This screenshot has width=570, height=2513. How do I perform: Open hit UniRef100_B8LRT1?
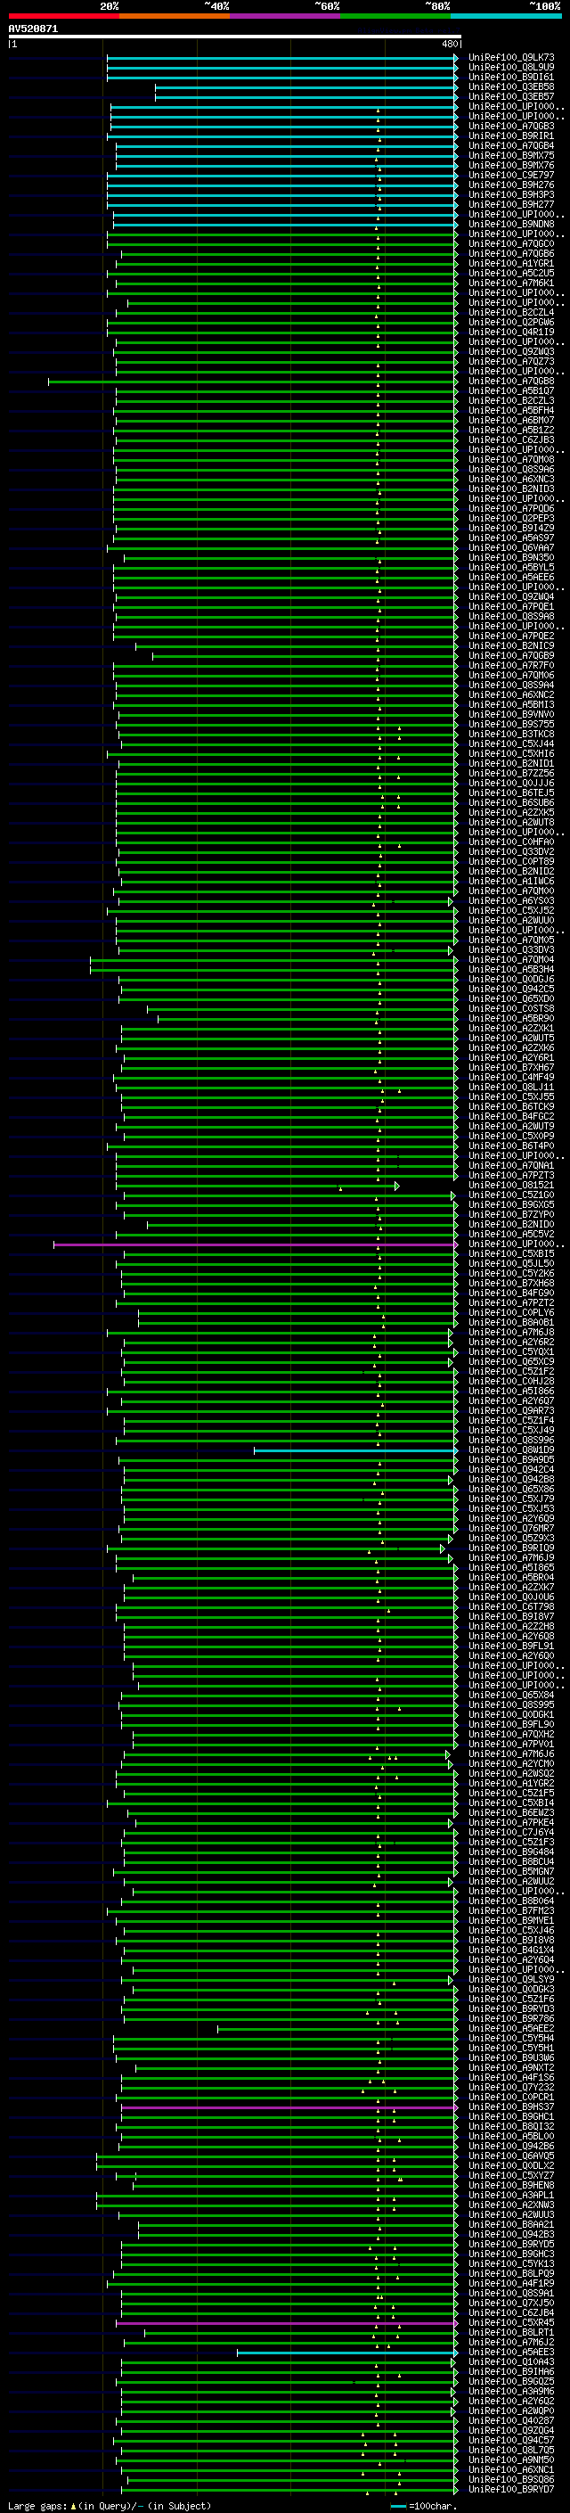pos(511,2333)
